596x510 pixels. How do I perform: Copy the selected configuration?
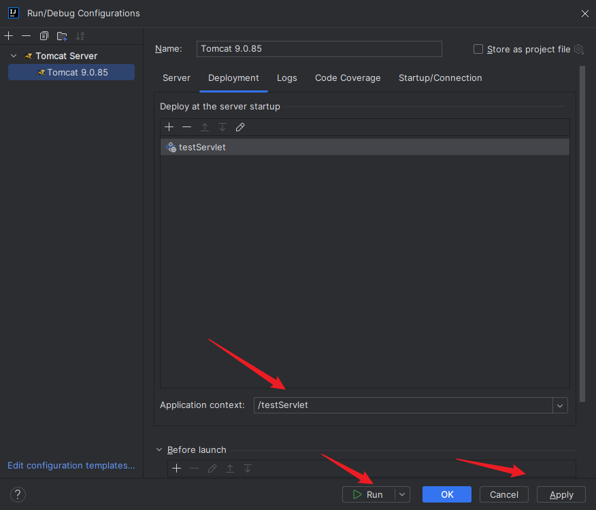[44, 36]
